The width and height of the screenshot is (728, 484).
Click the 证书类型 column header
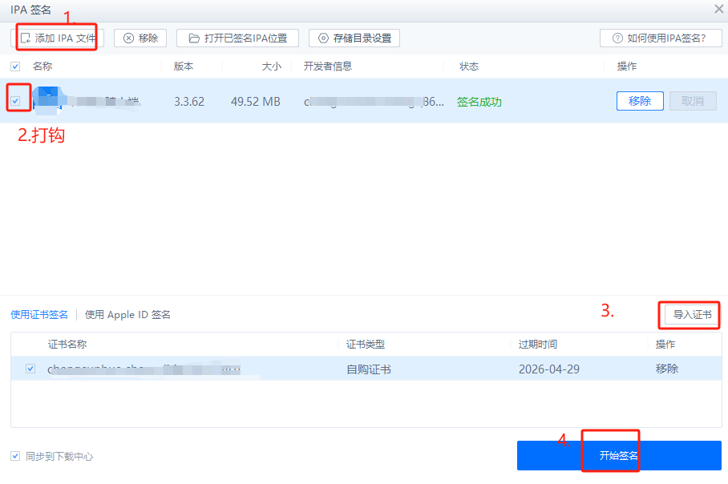tap(366, 345)
